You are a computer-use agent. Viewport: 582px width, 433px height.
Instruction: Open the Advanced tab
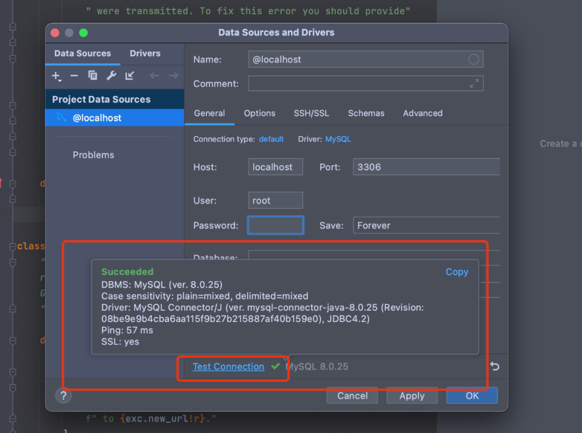(x=423, y=113)
